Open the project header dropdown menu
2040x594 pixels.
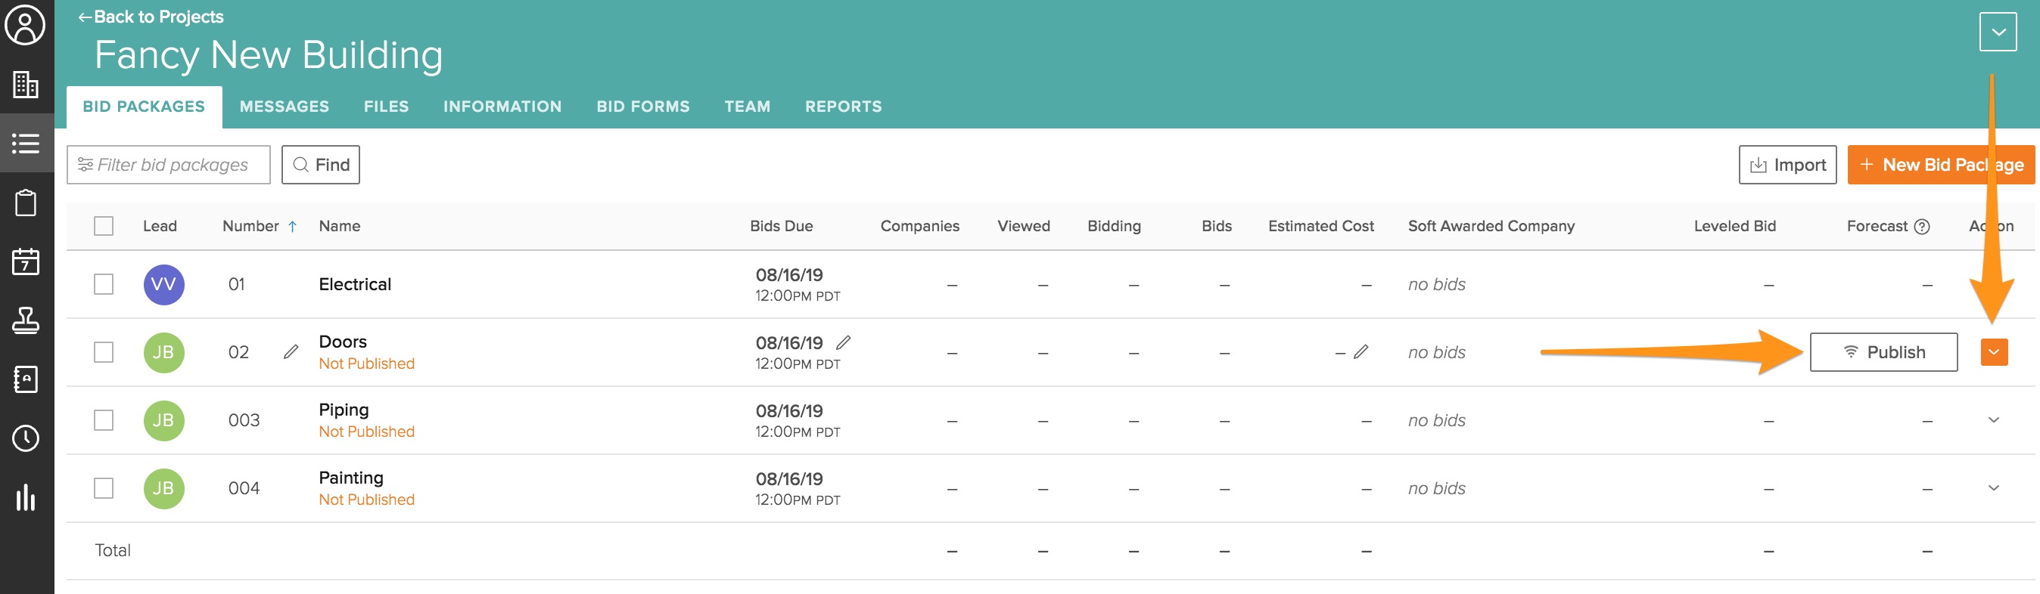1997,32
